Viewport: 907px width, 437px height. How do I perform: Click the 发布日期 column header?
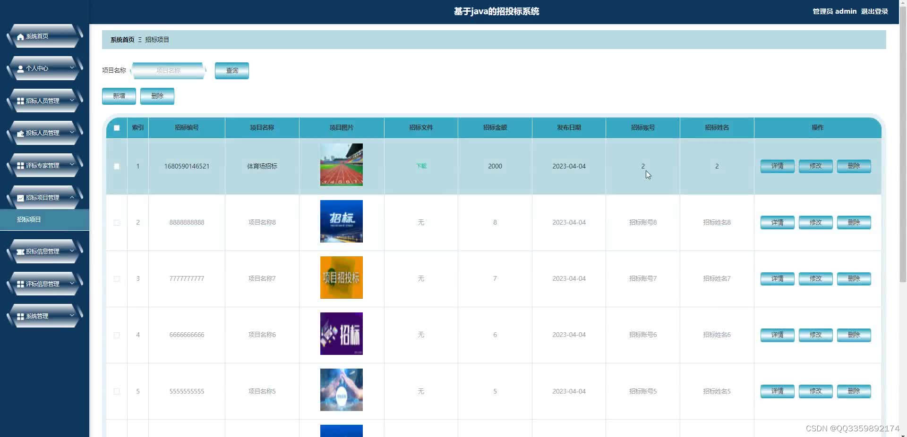569,128
